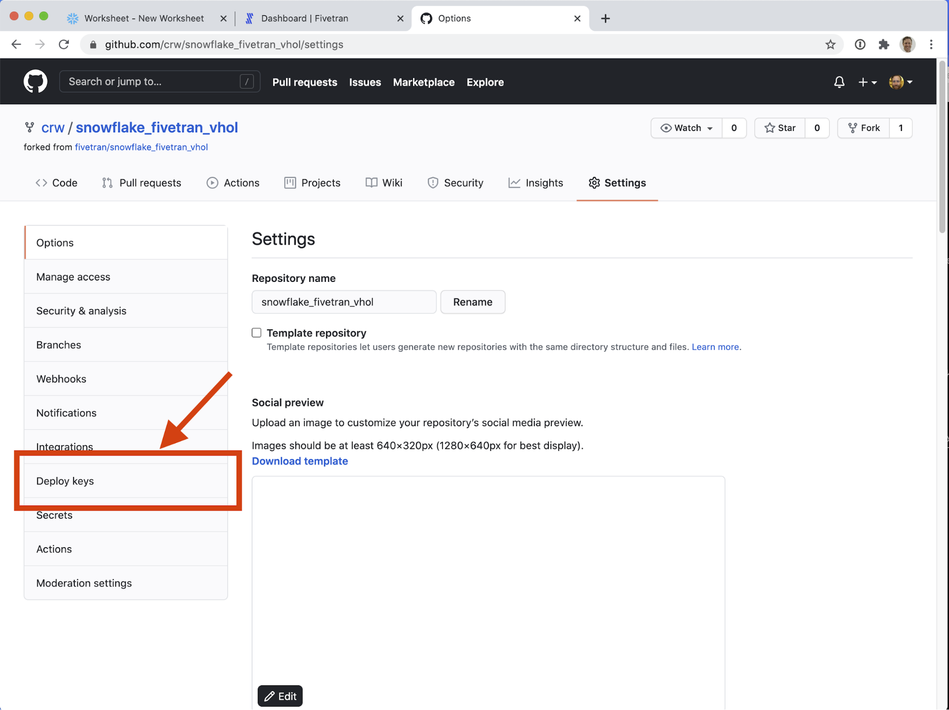Expand the Watch dropdown
Viewport: 949px width, 710px height.
[686, 128]
